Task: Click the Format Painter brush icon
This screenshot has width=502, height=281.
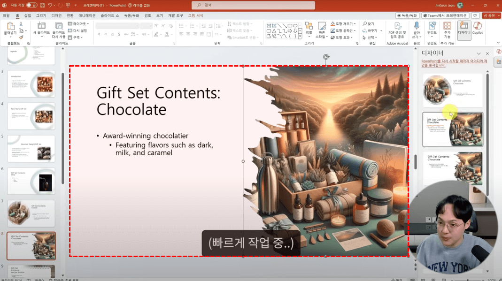Action: (21, 37)
